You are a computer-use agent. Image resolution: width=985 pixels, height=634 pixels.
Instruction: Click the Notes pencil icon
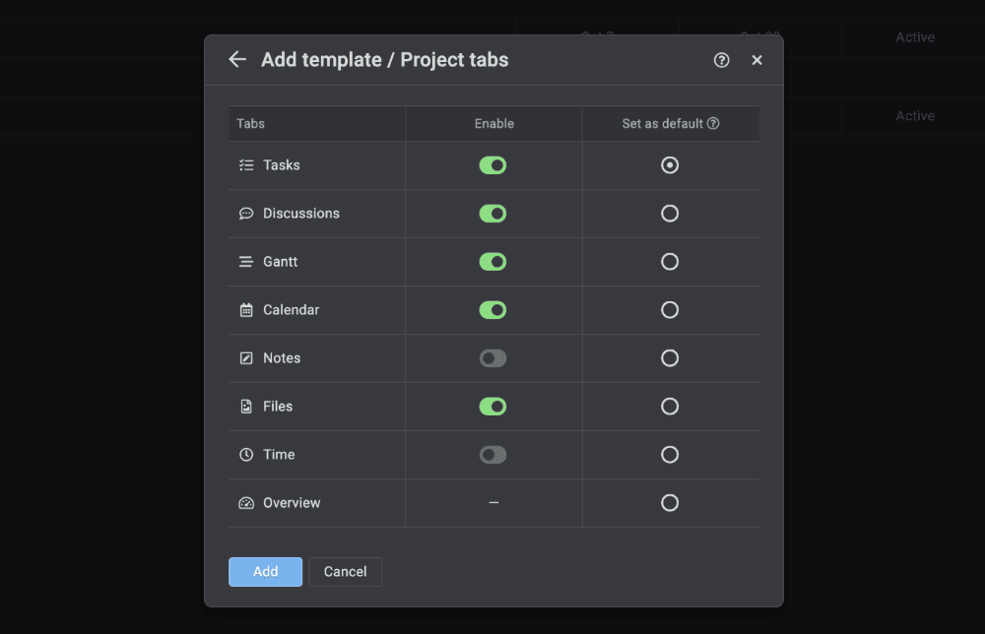[246, 358]
